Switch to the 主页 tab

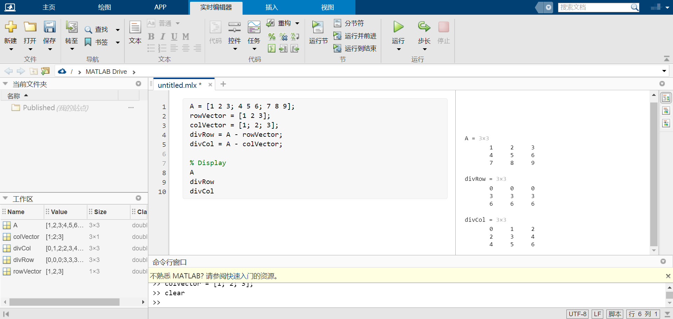pos(49,7)
